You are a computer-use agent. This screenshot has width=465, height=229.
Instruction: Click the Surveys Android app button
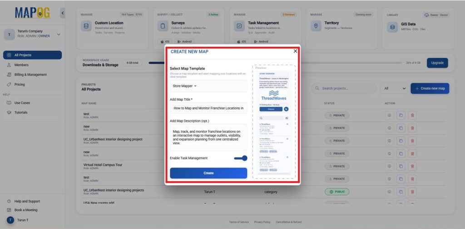pos(184,42)
